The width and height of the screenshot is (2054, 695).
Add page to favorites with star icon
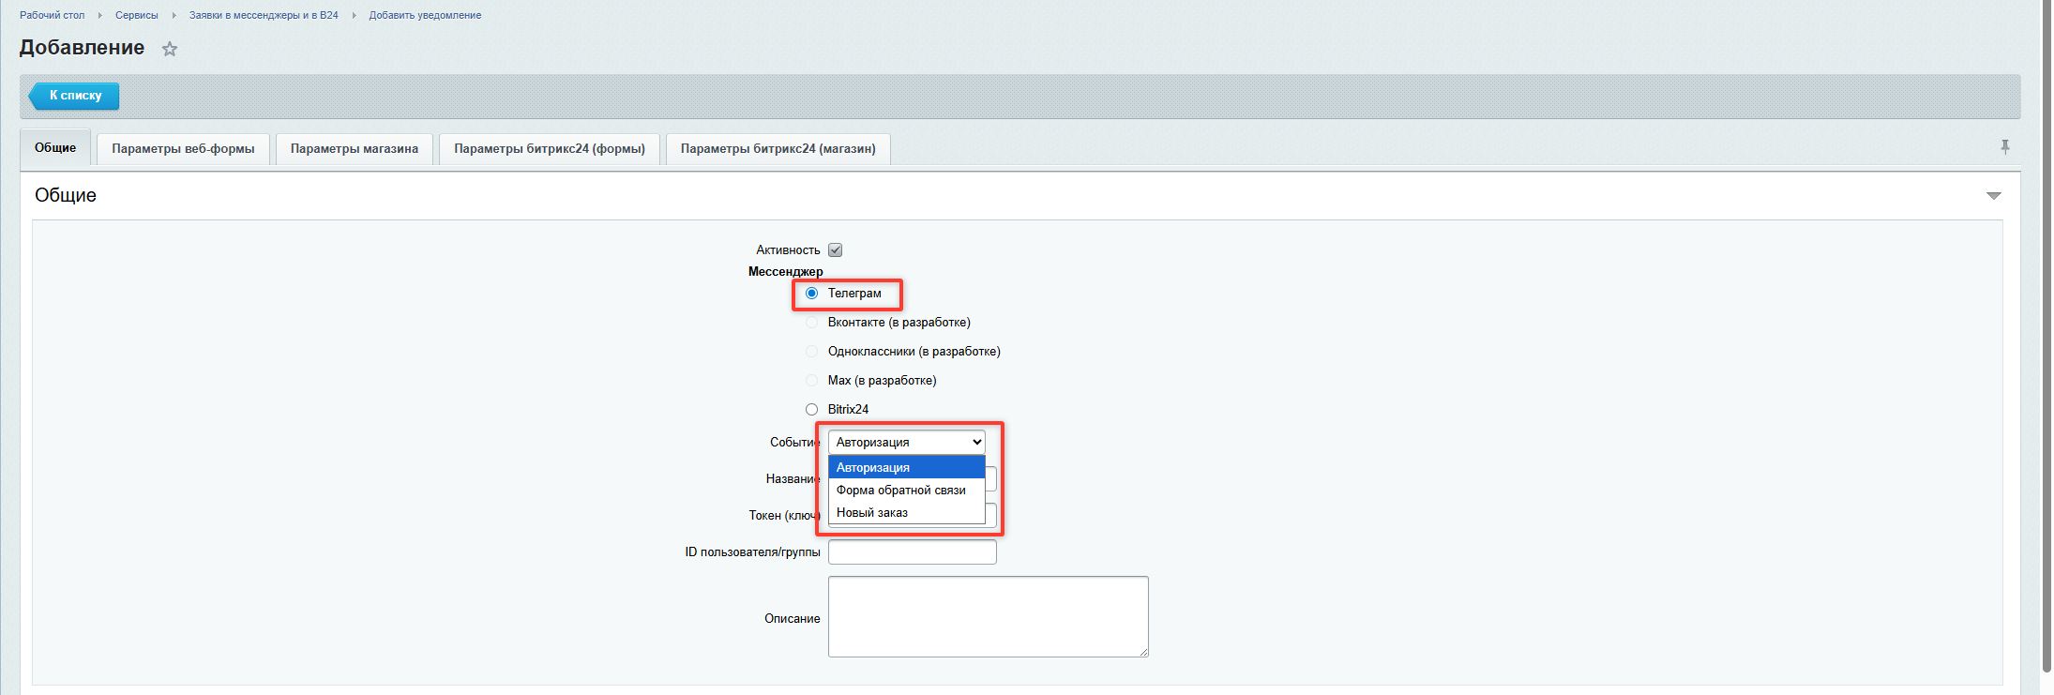coord(170,50)
